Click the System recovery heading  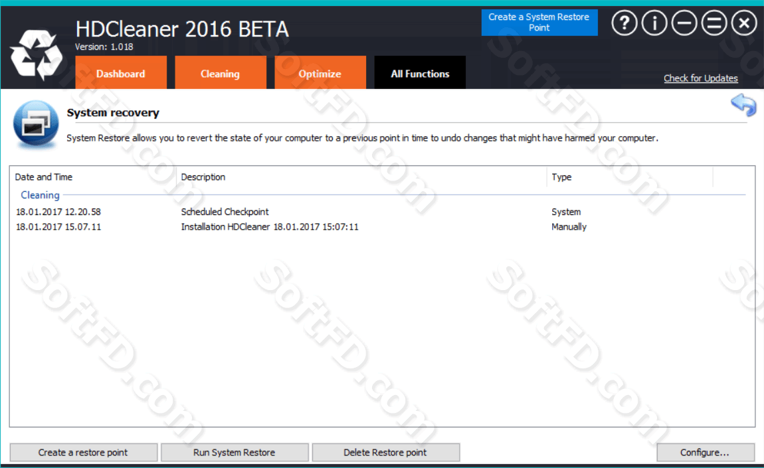click(113, 112)
